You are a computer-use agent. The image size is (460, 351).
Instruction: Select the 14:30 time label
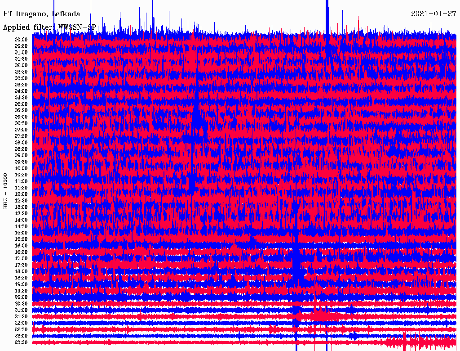[21, 226]
